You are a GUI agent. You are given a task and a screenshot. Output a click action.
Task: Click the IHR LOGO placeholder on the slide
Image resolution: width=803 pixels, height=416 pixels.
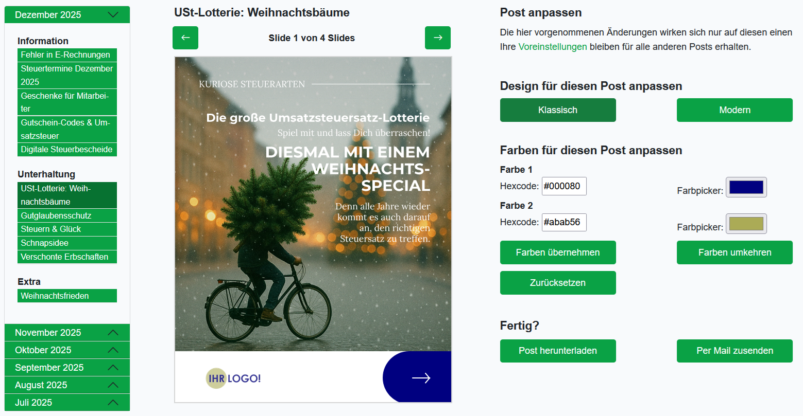coord(233,378)
